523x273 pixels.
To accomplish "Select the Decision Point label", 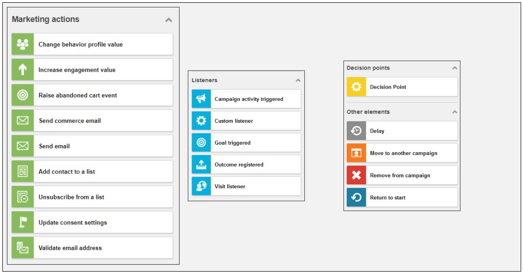I will click(x=388, y=87).
